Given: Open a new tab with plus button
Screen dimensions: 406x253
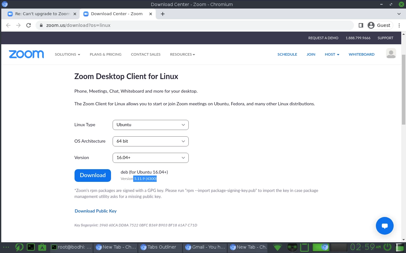Looking at the screenshot, I should pyautogui.click(x=163, y=14).
